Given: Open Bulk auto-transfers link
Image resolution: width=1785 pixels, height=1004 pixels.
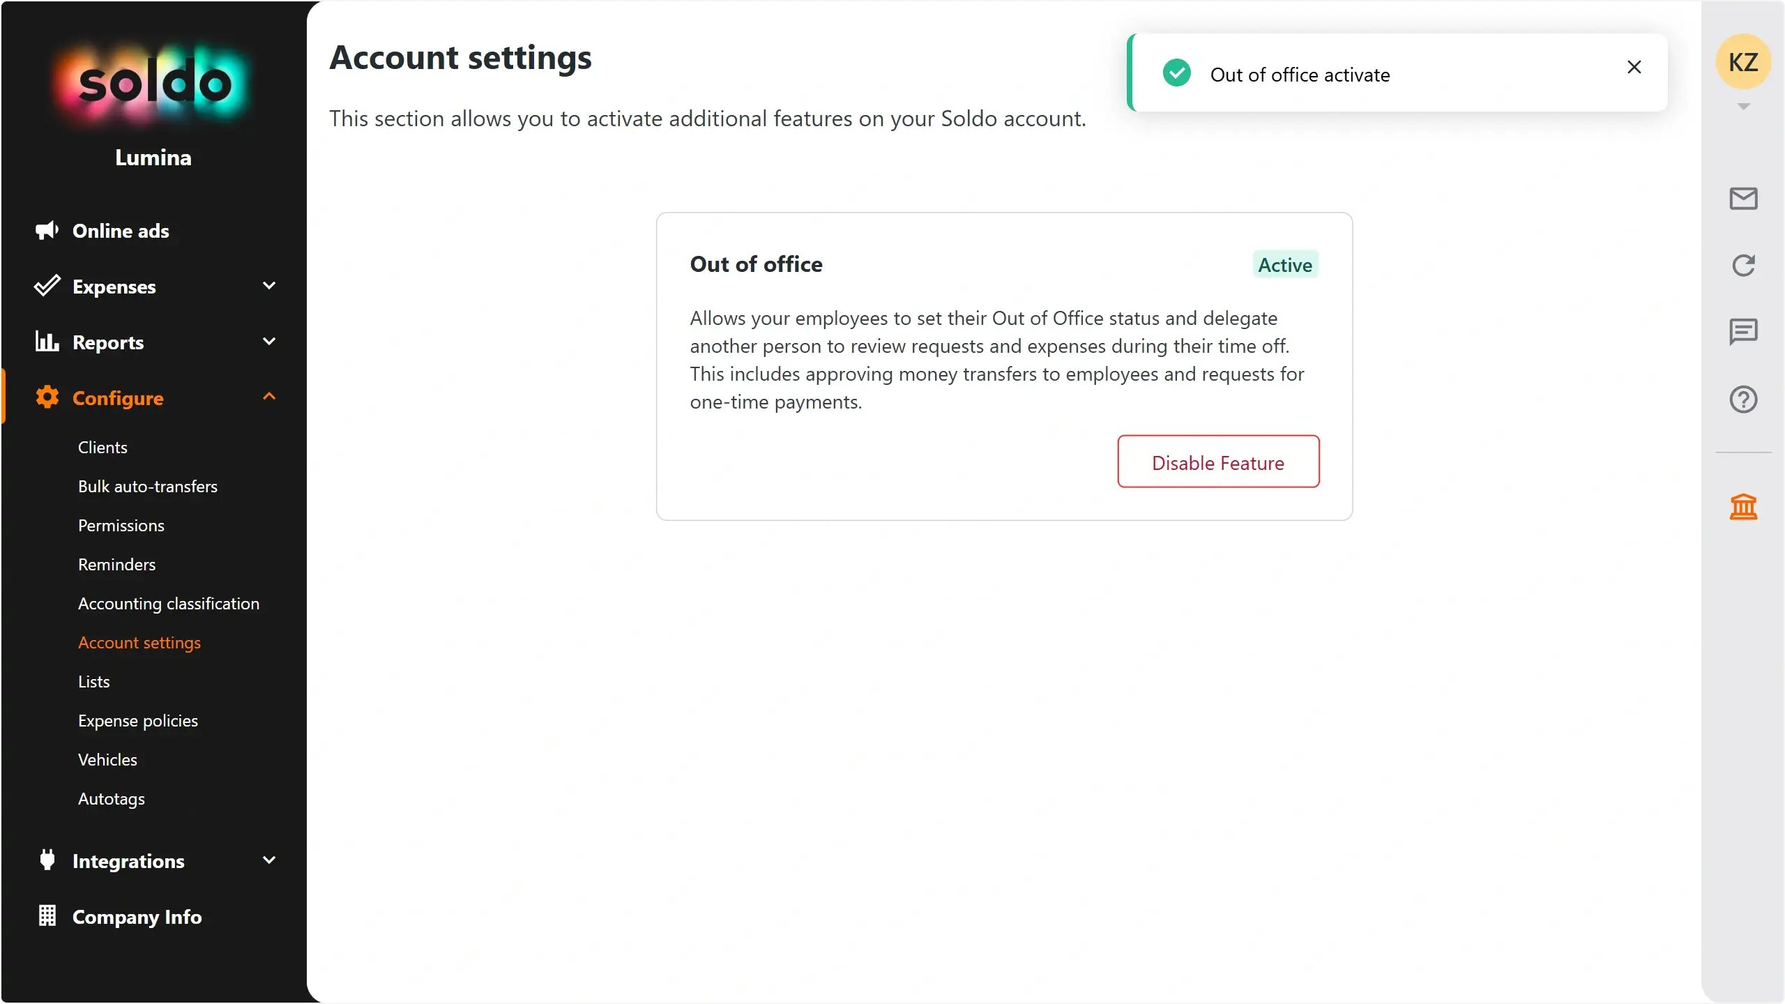Looking at the screenshot, I should 148,487.
